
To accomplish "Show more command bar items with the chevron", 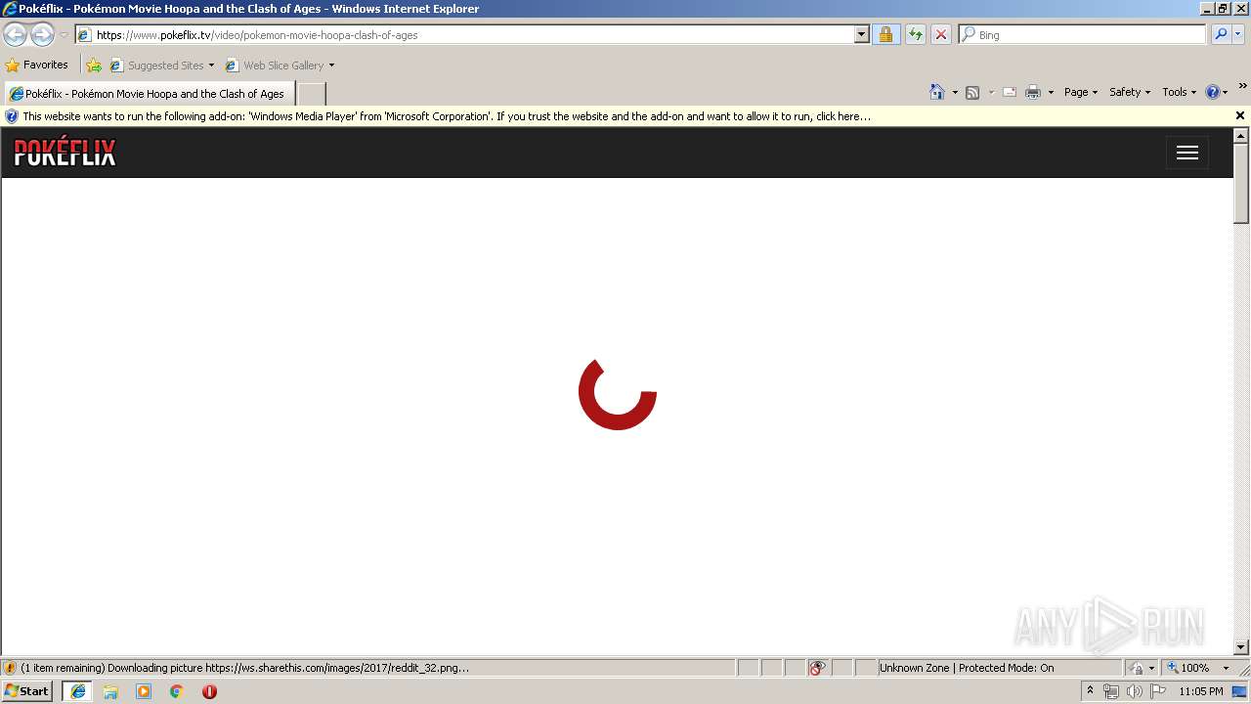I will pyautogui.click(x=1242, y=86).
